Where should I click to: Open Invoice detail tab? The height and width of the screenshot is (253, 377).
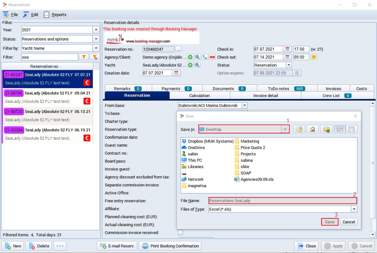click(x=265, y=96)
